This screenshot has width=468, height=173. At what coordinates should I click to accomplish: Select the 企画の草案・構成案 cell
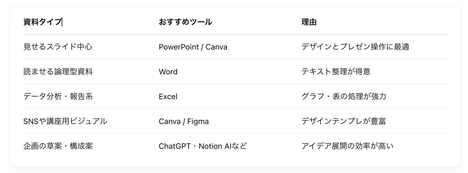(58, 146)
